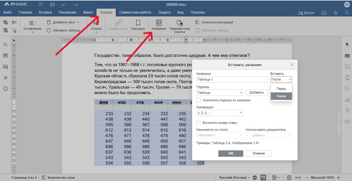Click the Перекрестная ссылка icon
Image resolution: width=352 pixels, height=181 pixels.
tap(180, 23)
